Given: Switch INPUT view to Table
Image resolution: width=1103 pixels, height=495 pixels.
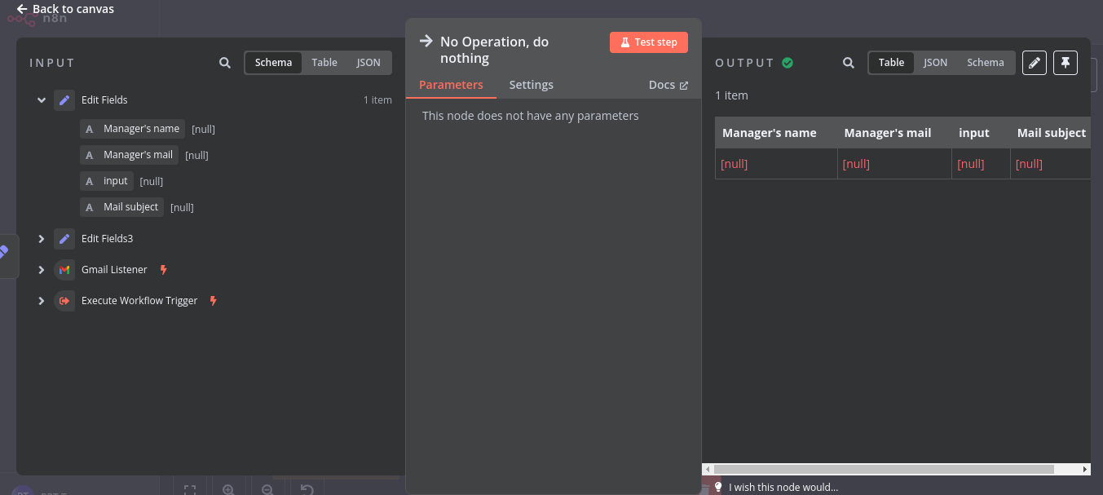Looking at the screenshot, I should [x=324, y=63].
